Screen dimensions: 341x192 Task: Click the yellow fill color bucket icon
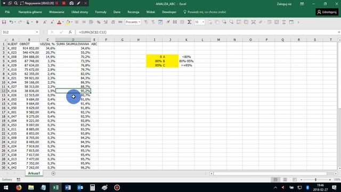pyautogui.click(x=68, y=22)
